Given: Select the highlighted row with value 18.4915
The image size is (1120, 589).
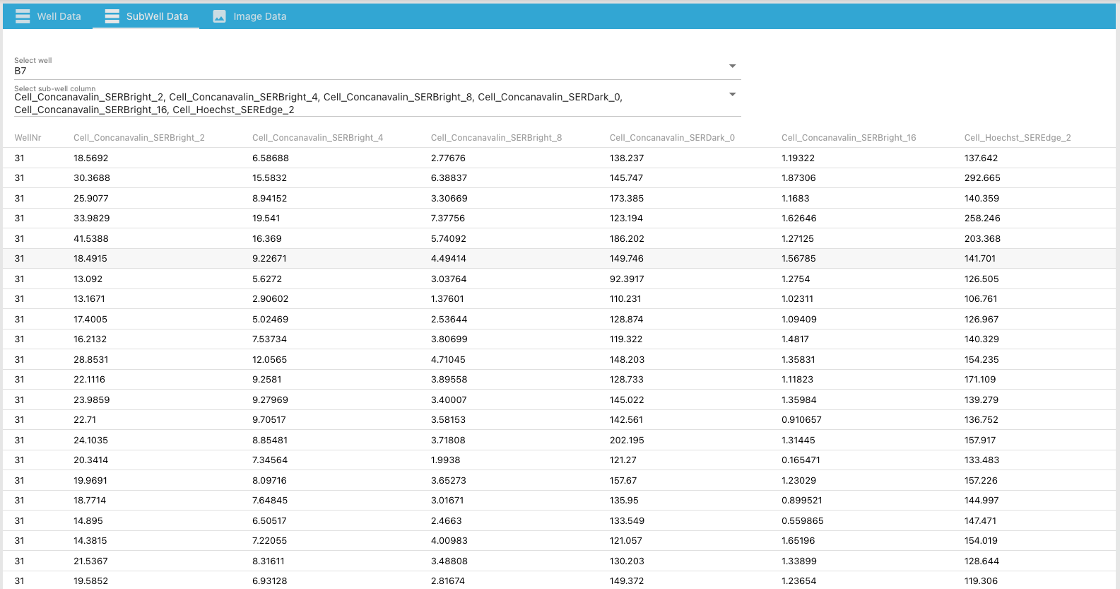Looking at the screenshot, I should tap(90, 259).
